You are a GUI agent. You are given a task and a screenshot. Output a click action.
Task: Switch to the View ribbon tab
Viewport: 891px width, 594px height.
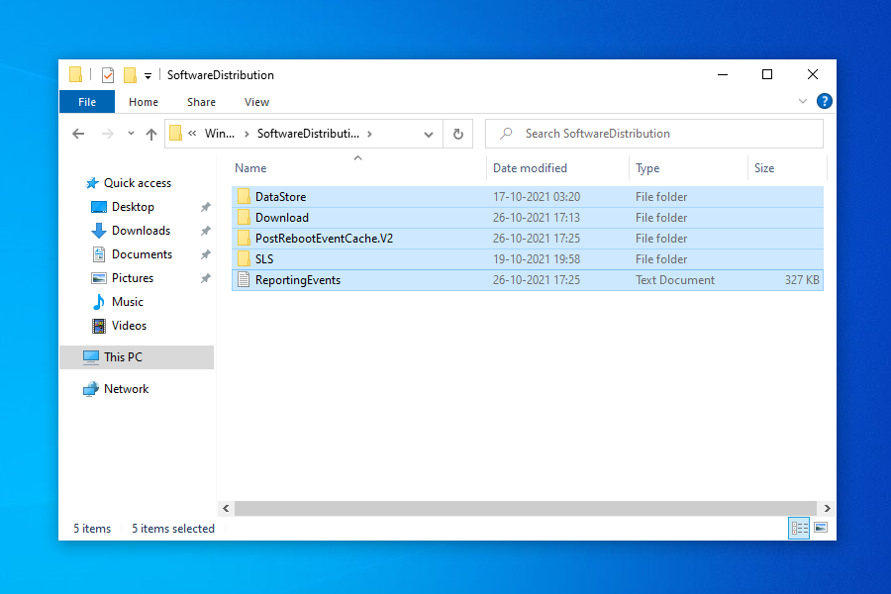(256, 102)
